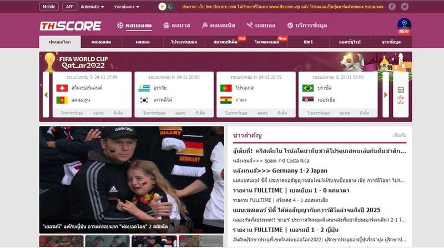Open the crying German fan photo

[x=132, y=180]
